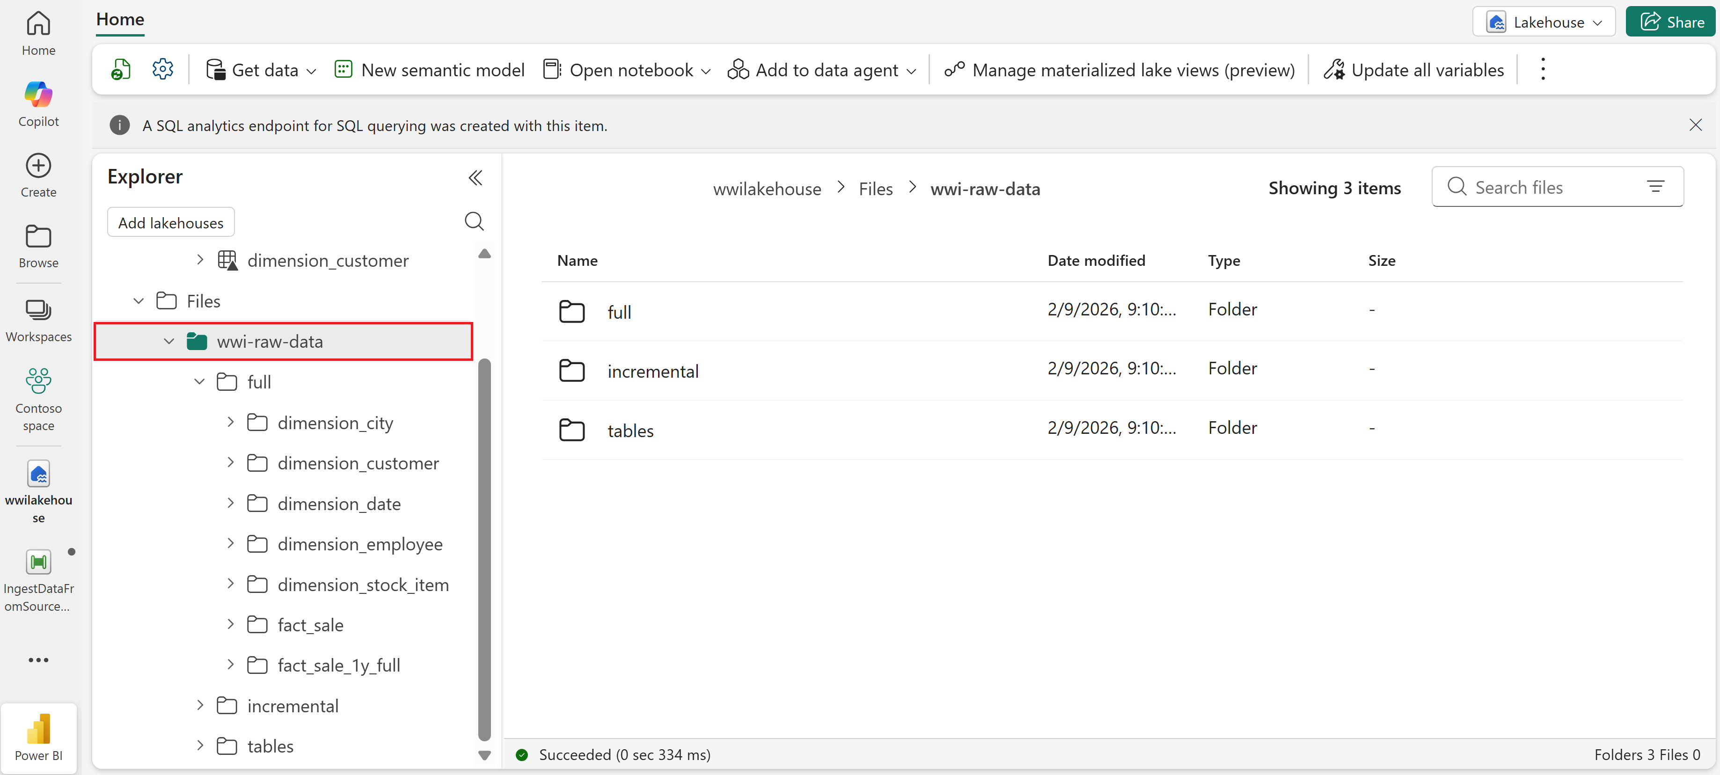Click the refresh lakehouse icon
Image resolution: width=1720 pixels, height=775 pixels.
[121, 69]
